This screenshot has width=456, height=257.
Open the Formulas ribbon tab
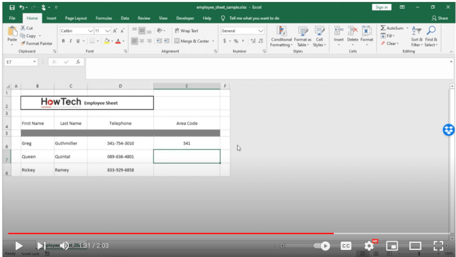103,18
